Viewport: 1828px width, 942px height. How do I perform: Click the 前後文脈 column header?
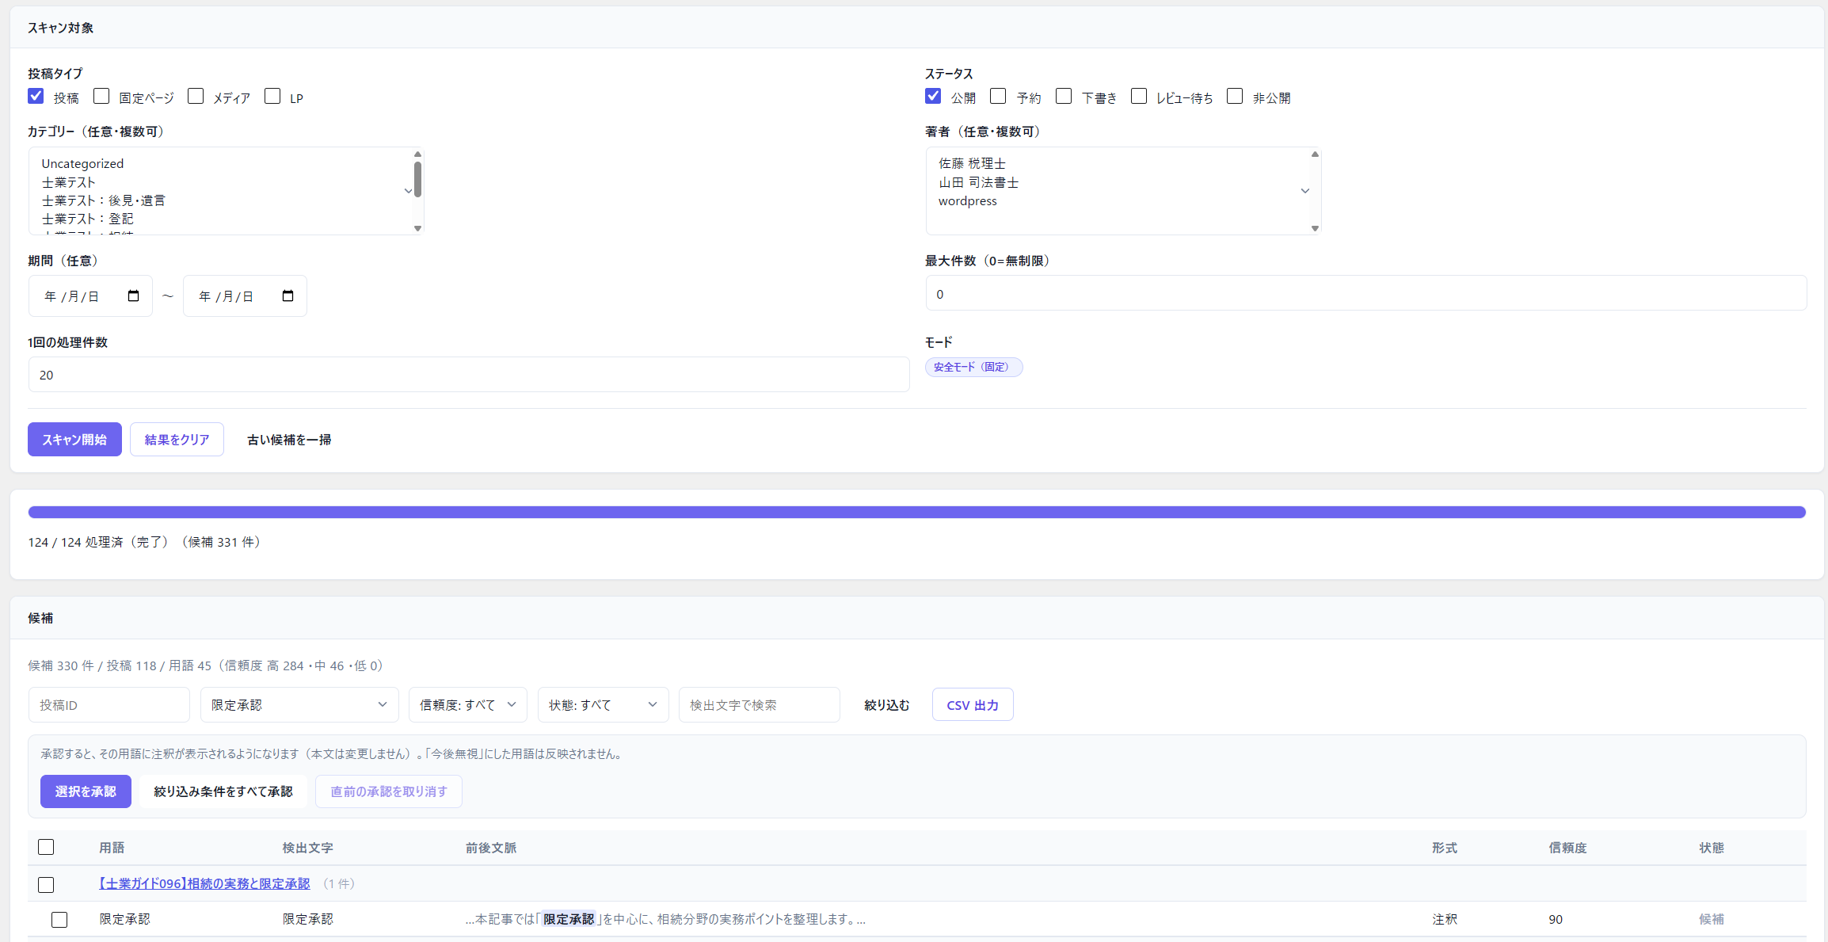pos(490,848)
